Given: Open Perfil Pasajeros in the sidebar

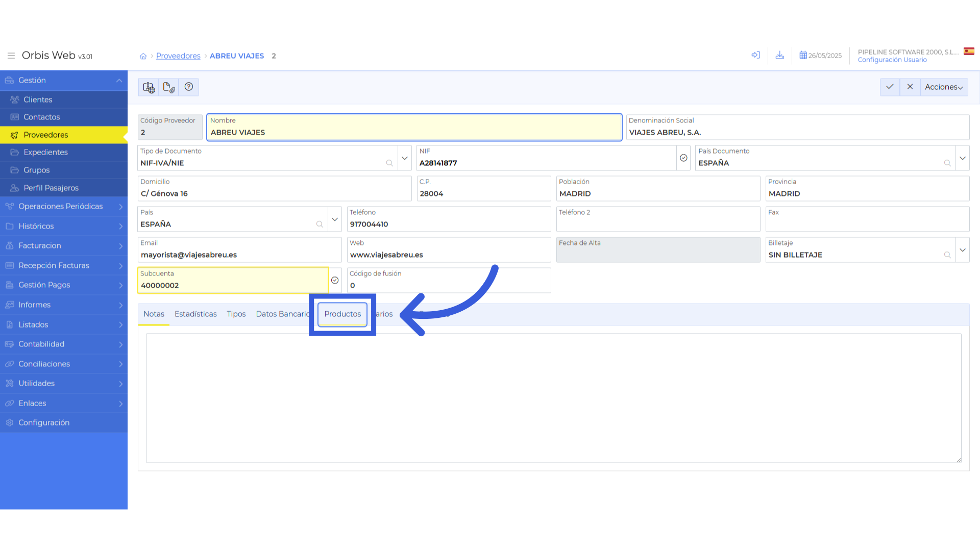Looking at the screenshot, I should tap(64, 188).
